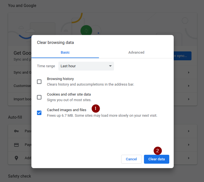Uncheck Cached images and files checkbox
The image size is (204, 182).
(x=39, y=113)
